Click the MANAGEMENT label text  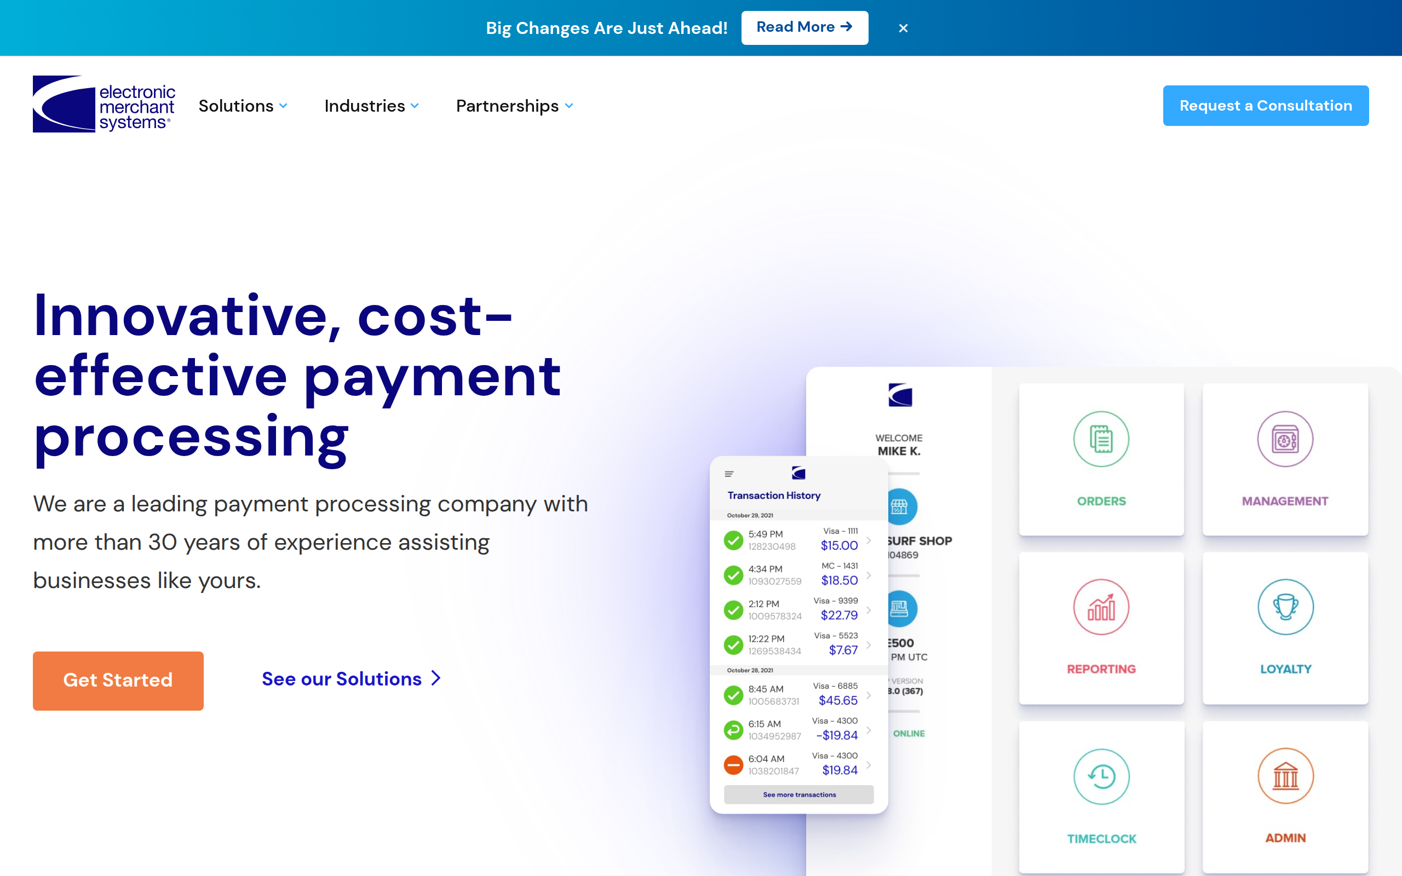(1284, 501)
